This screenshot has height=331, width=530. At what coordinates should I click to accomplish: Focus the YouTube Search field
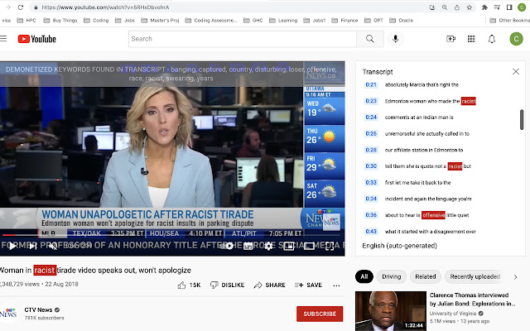(x=243, y=39)
